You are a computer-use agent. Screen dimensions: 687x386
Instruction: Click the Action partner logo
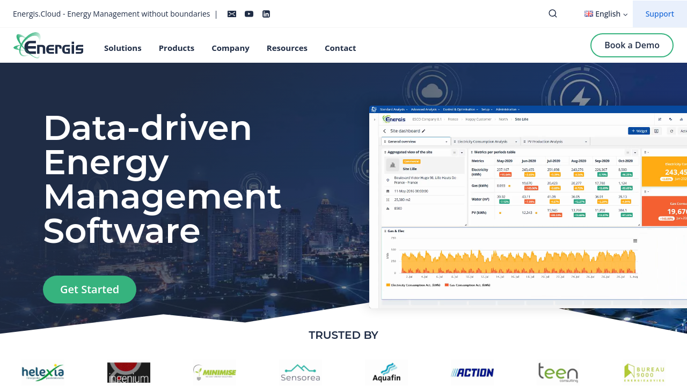click(472, 372)
